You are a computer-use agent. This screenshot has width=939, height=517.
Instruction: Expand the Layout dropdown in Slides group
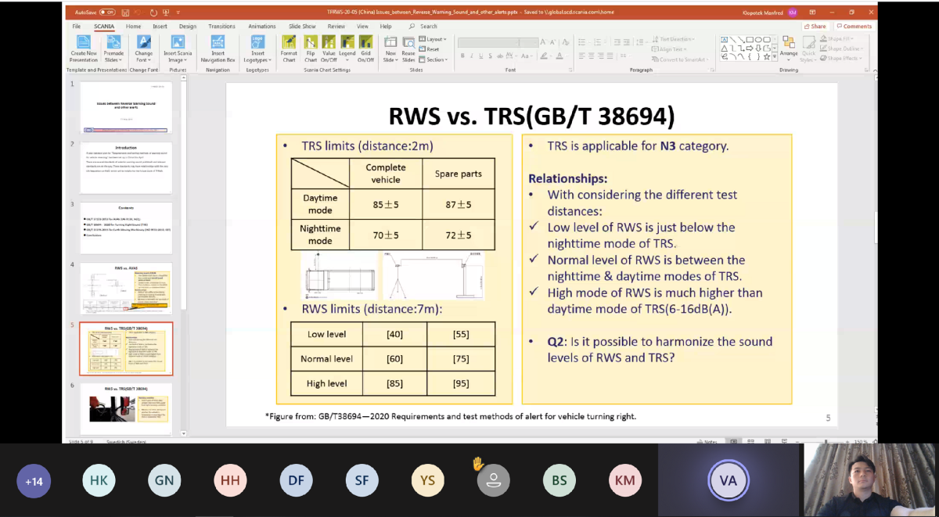coord(436,39)
